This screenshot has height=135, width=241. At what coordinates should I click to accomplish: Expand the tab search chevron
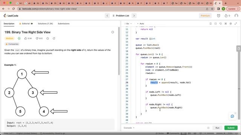click(x=238, y=3)
